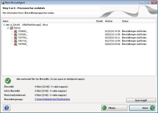Click the date 01/22/10 14:35
This screenshot has width=158, height=113.
tap(113, 31)
